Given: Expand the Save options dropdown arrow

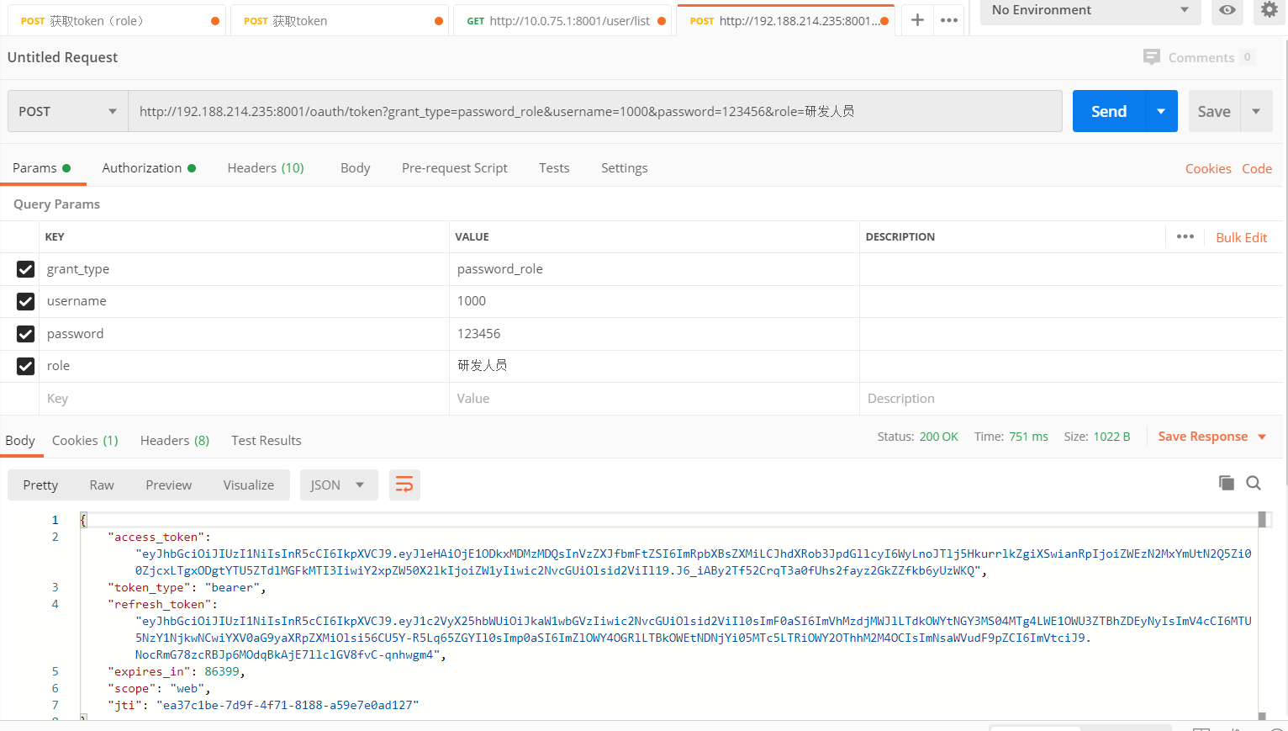Looking at the screenshot, I should [1256, 111].
